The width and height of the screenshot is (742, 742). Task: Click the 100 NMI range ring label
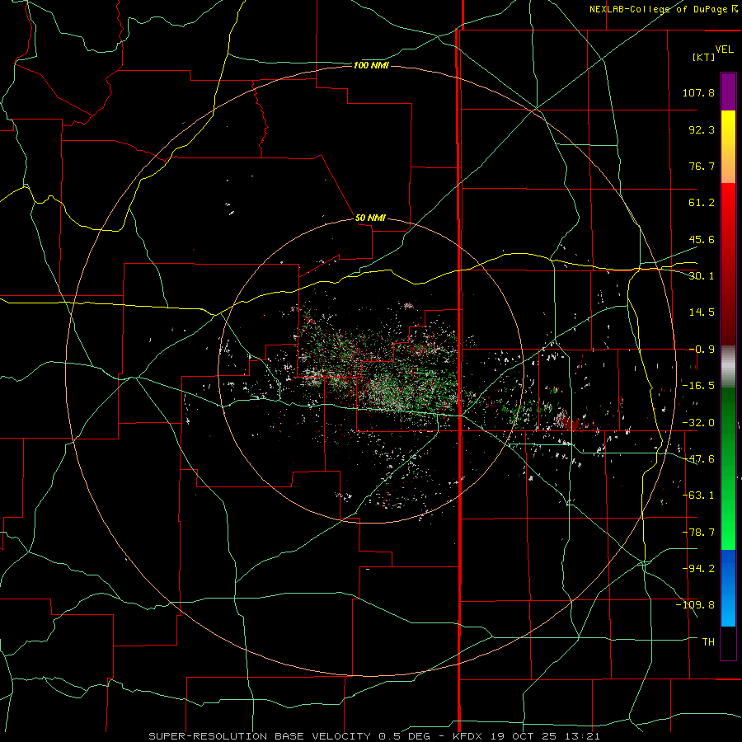point(371,65)
